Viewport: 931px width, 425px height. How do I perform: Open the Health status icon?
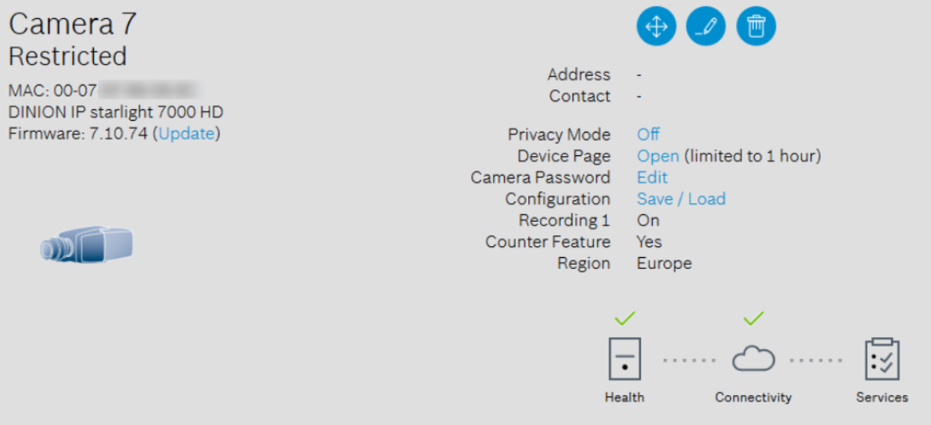(625, 360)
